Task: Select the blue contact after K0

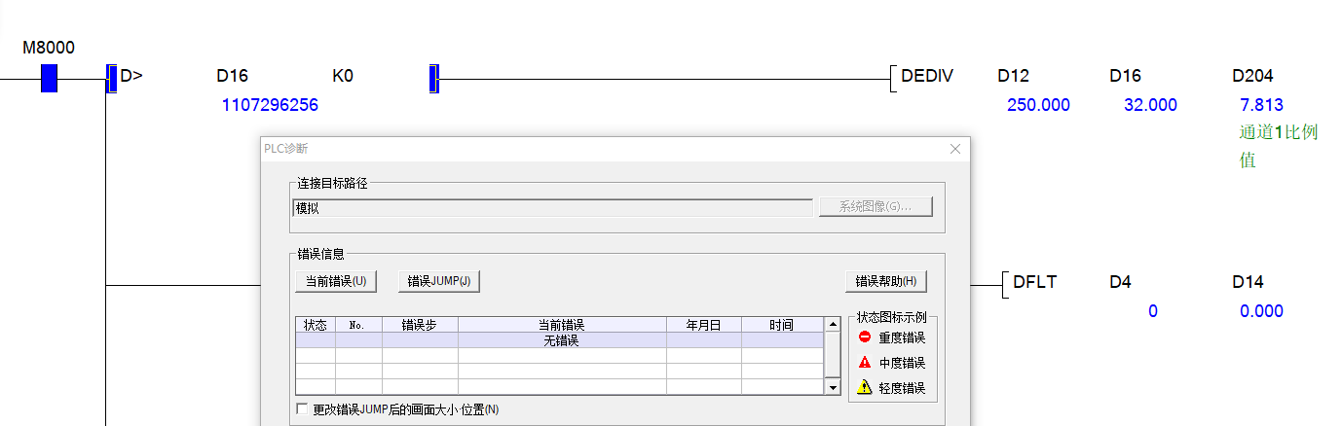Action: pos(434,78)
